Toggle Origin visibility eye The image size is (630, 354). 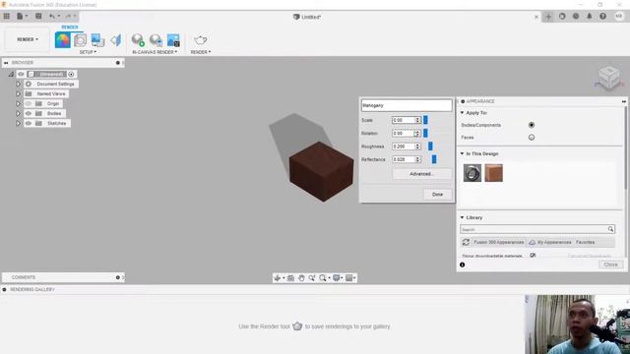point(29,103)
